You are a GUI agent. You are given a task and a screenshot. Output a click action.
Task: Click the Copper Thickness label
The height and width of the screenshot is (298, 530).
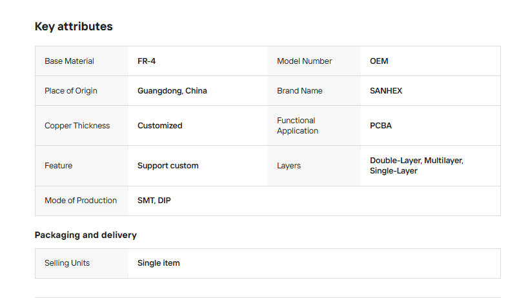pyautogui.click(x=77, y=126)
